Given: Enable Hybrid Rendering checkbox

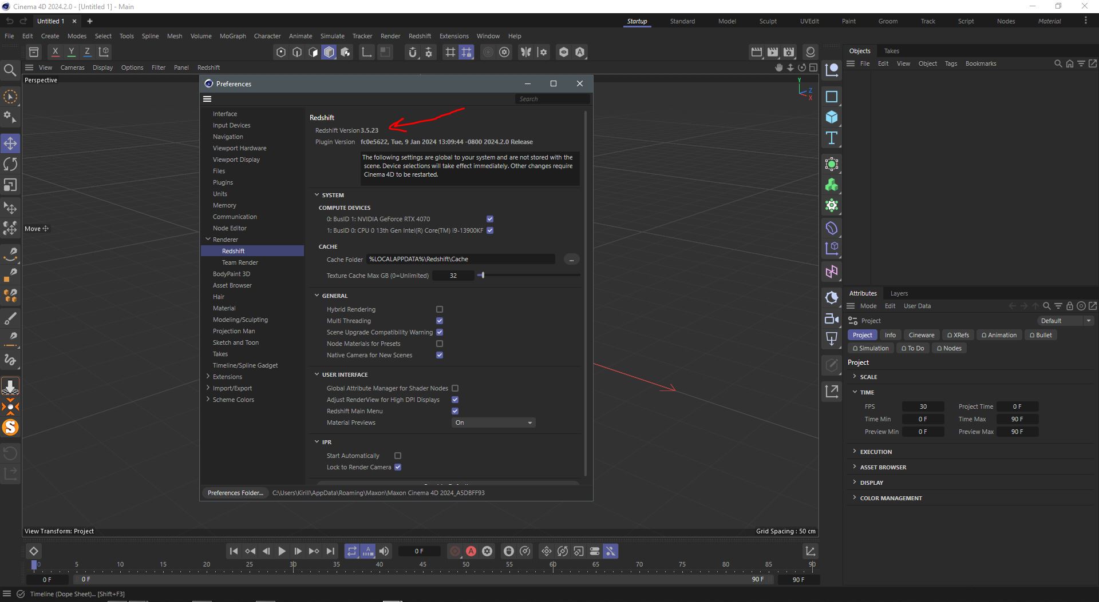Looking at the screenshot, I should [x=440, y=309].
